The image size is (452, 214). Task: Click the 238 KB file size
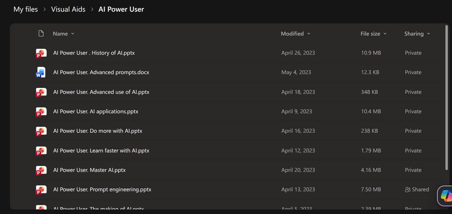point(370,131)
